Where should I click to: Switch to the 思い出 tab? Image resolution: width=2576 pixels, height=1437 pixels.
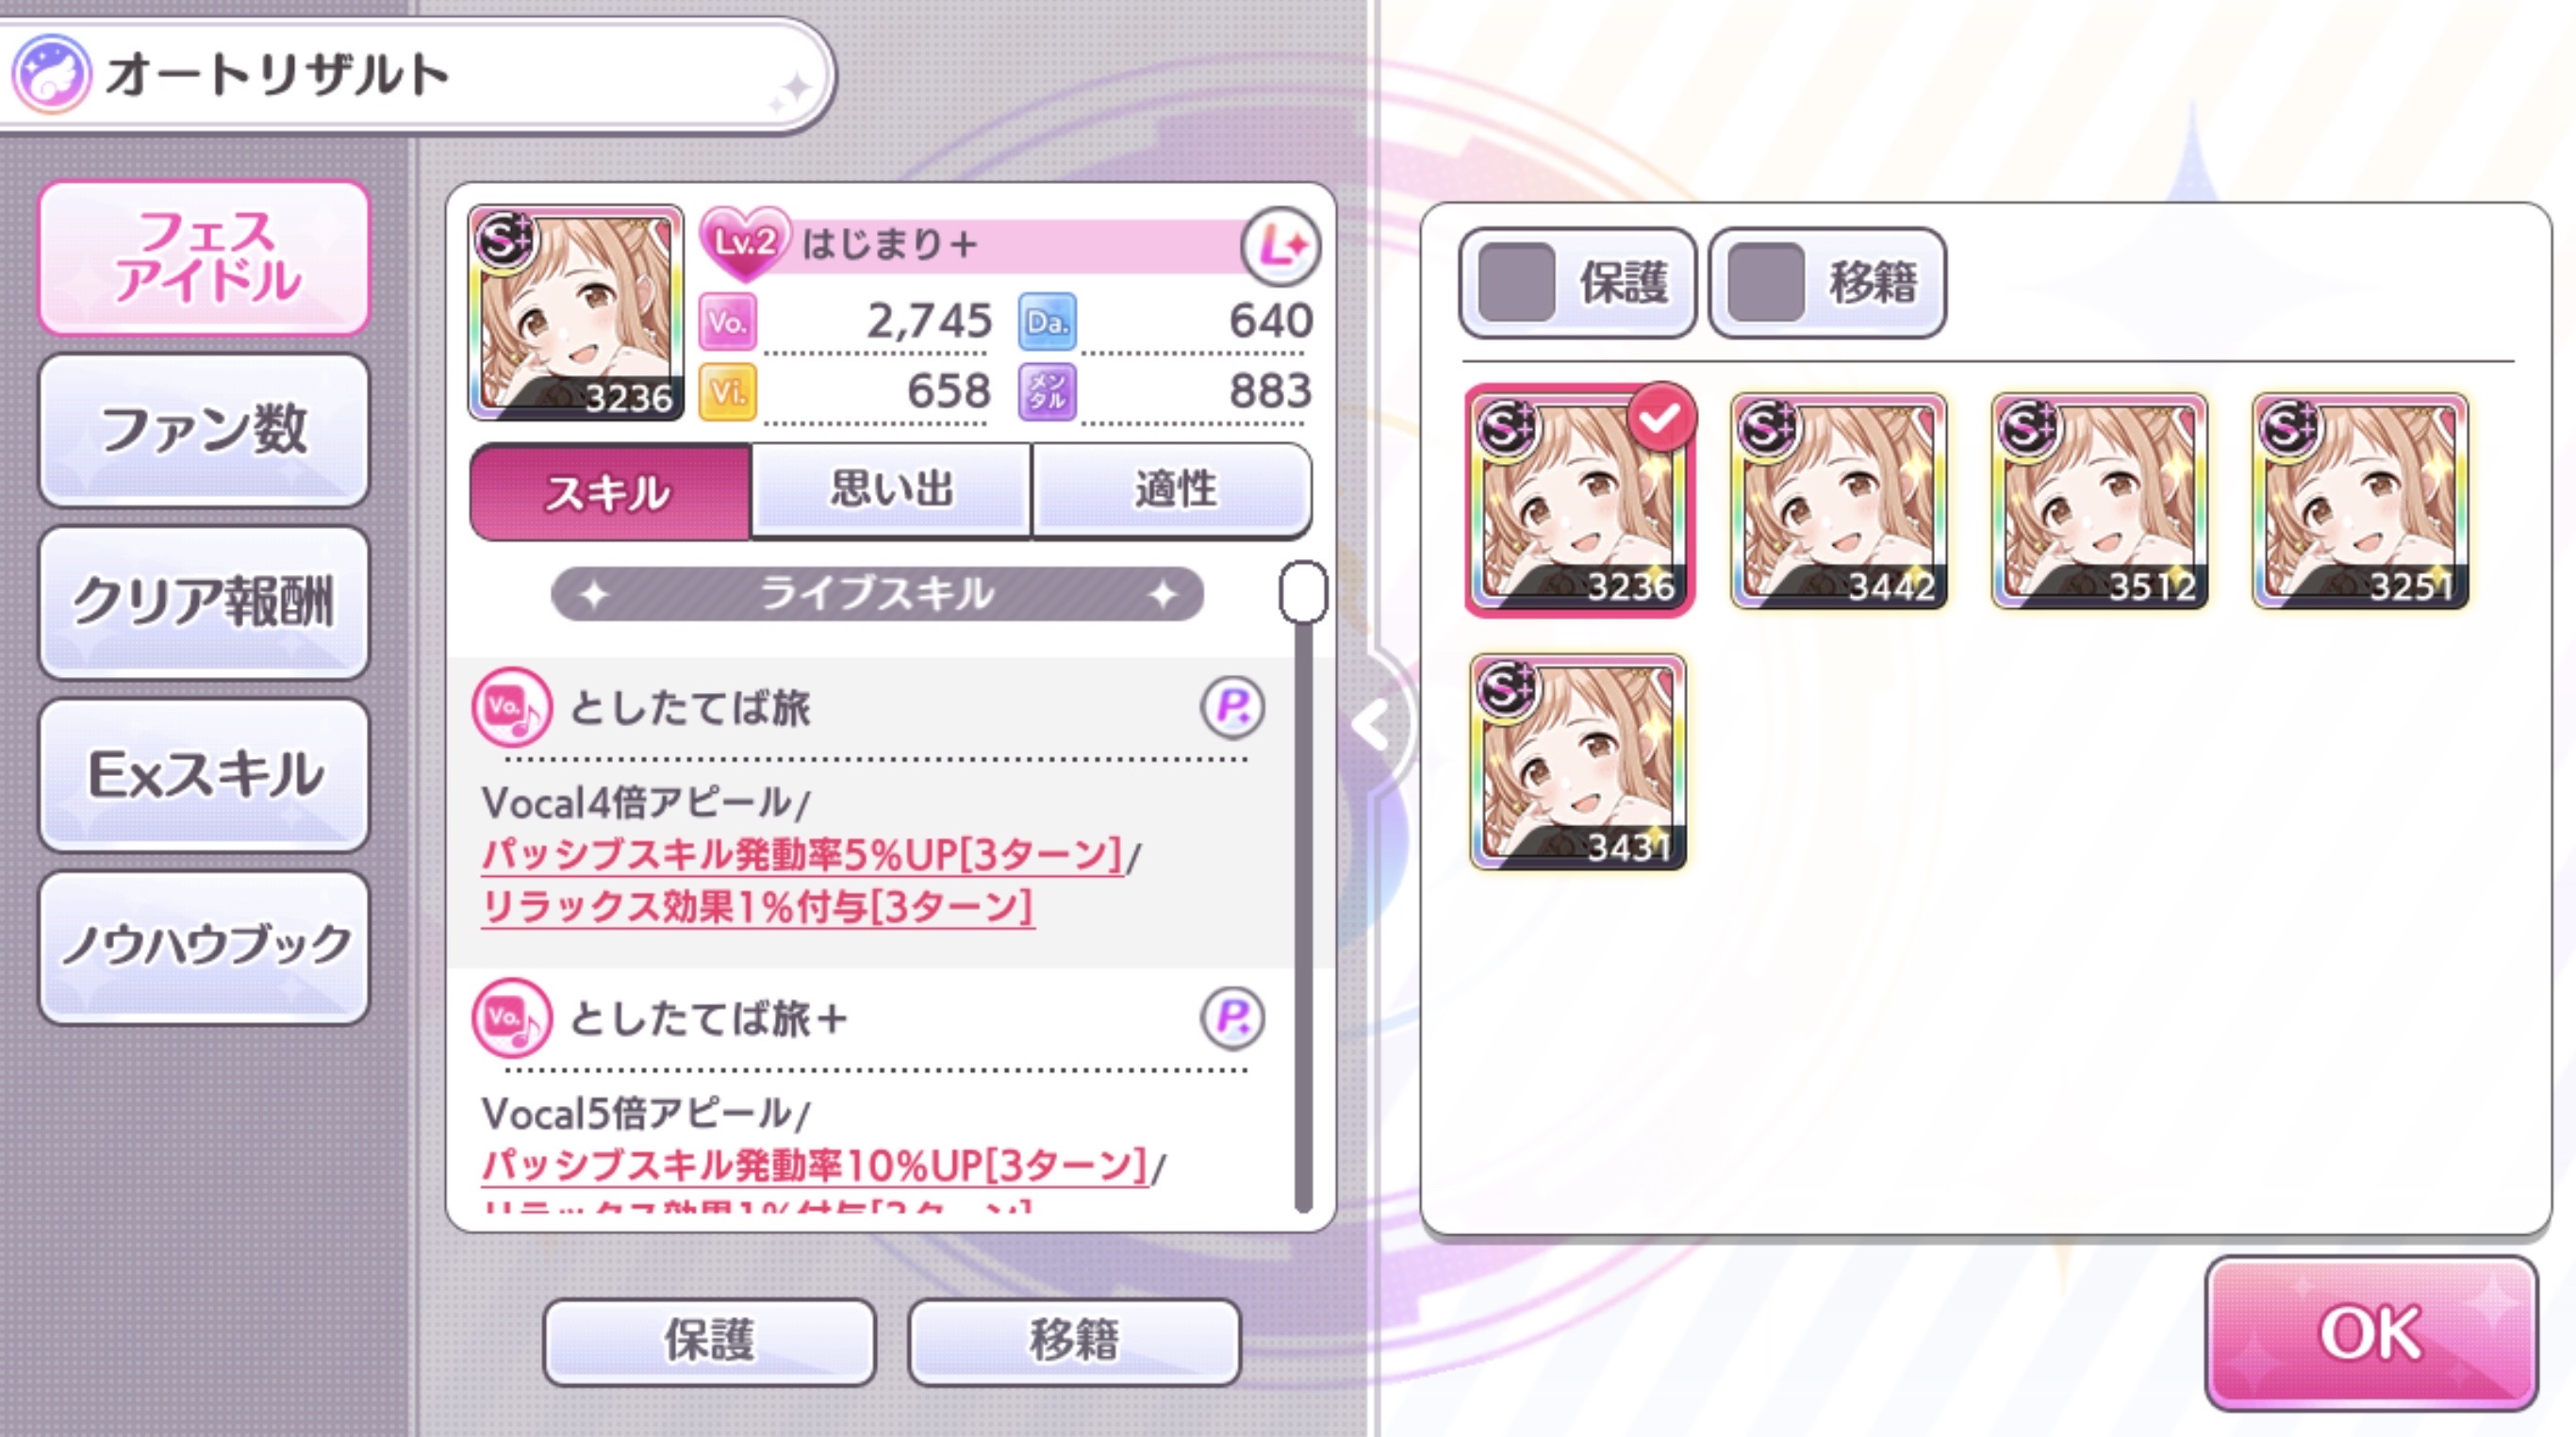(891, 491)
